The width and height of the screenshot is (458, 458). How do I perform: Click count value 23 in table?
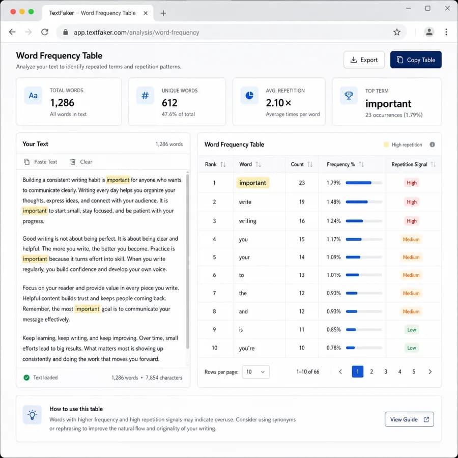302,183
